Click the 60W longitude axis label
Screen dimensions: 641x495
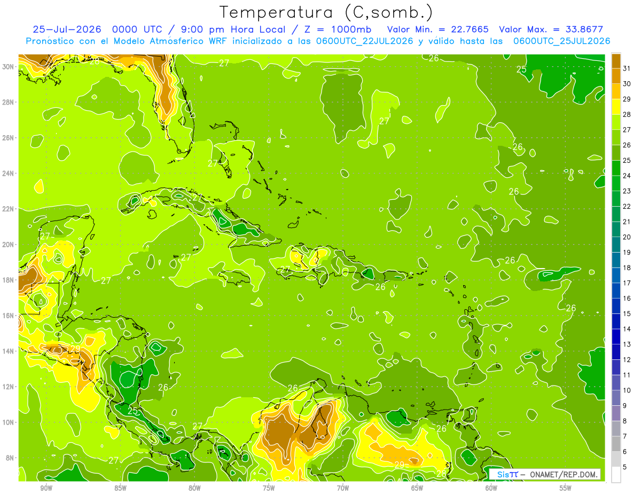pos(491,489)
